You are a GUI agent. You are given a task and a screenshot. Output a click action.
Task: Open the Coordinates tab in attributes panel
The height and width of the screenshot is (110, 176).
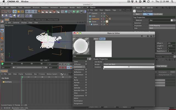tap(158, 14)
